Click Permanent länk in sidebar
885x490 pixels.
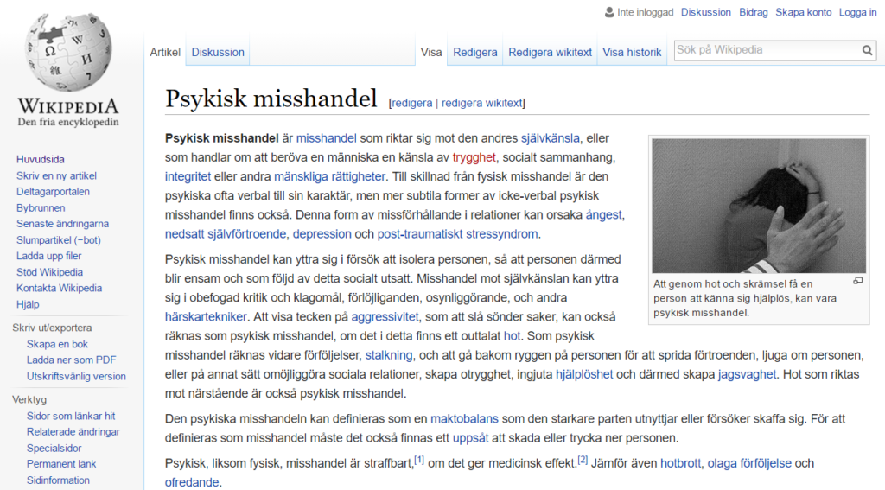click(x=61, y=464)
